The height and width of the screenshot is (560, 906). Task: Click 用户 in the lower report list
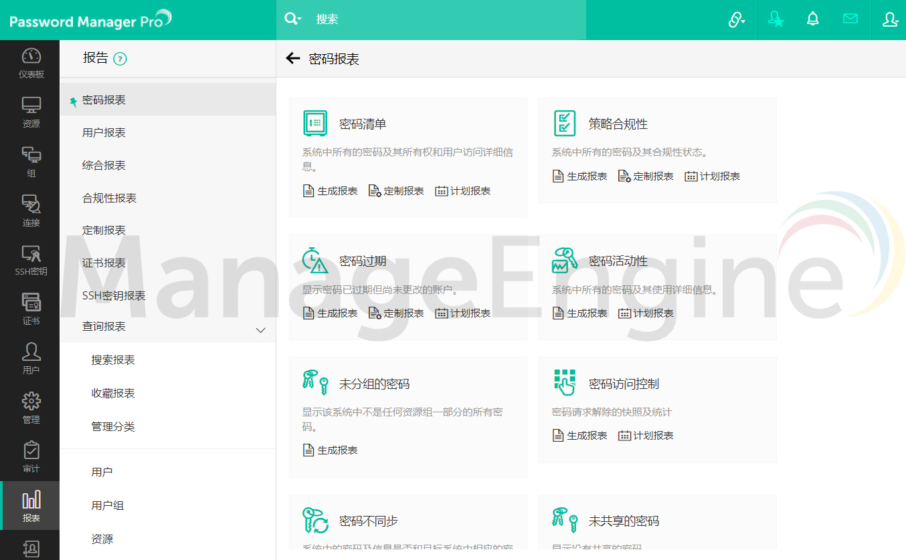tap(102, 472)
